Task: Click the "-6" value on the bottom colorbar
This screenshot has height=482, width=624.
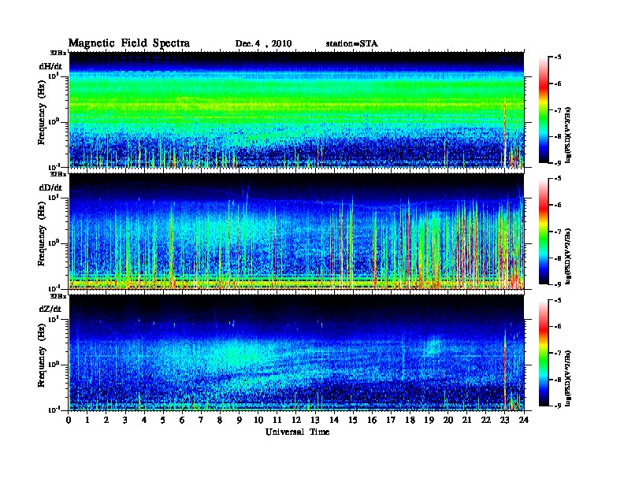Action: click(x=558, y=327)
